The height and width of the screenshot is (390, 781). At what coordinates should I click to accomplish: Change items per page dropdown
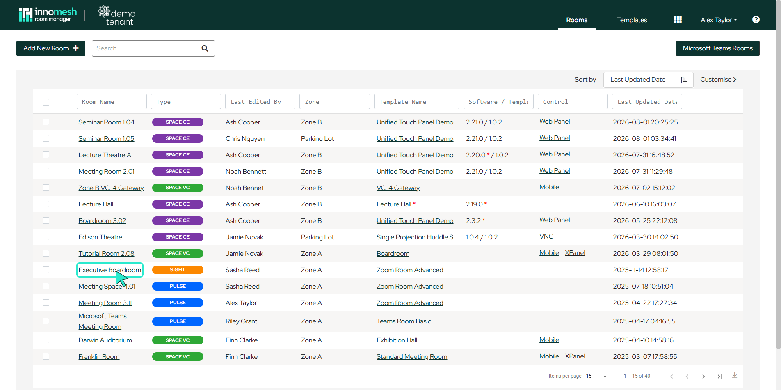pyautogui.click(x=597, y=376)
